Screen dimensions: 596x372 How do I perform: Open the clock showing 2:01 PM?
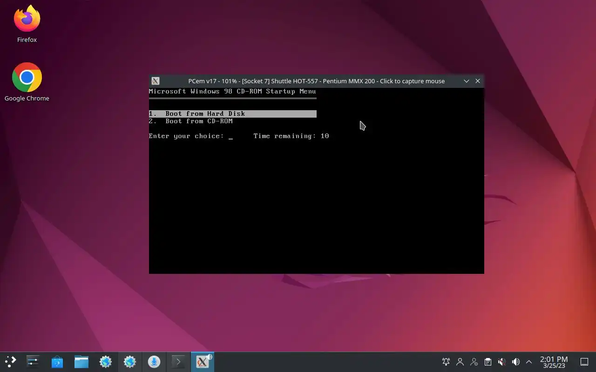pos(554,362)
